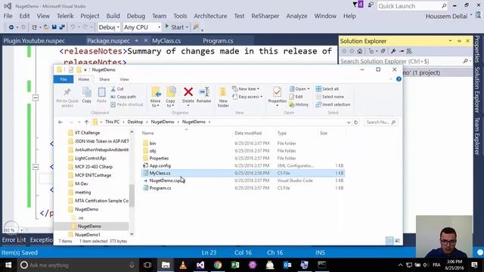Viewport: 484px width, 272px height.
Task: Open Chrome from taskbar
Action: point(218,265)
